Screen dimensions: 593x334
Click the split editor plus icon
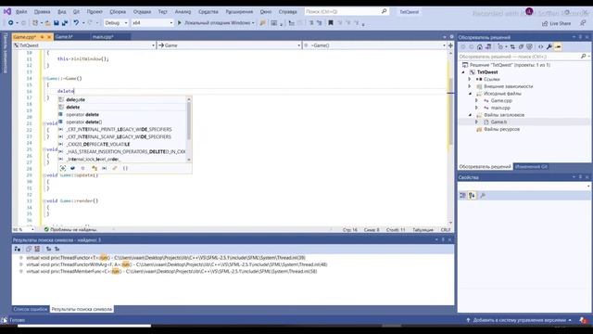click(x=450, y=45)
